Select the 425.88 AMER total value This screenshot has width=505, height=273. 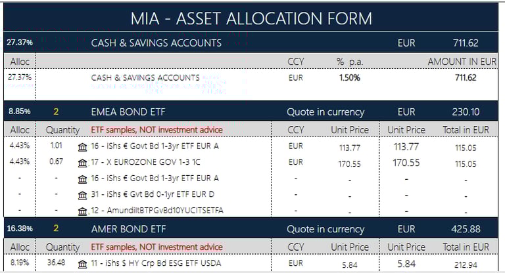[x=466, y=229]
